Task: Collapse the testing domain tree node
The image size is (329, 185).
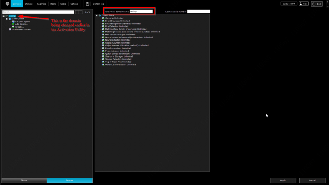Action: pyautogui.click(x=3, y=16)
